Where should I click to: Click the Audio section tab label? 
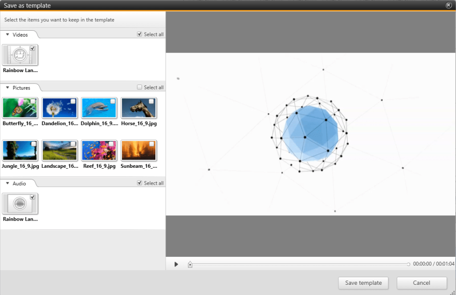(x=19, y=183)
